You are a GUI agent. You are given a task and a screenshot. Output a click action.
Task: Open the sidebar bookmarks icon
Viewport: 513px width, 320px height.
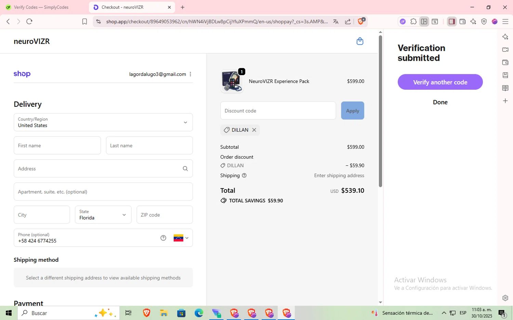(x=505, y=75)
